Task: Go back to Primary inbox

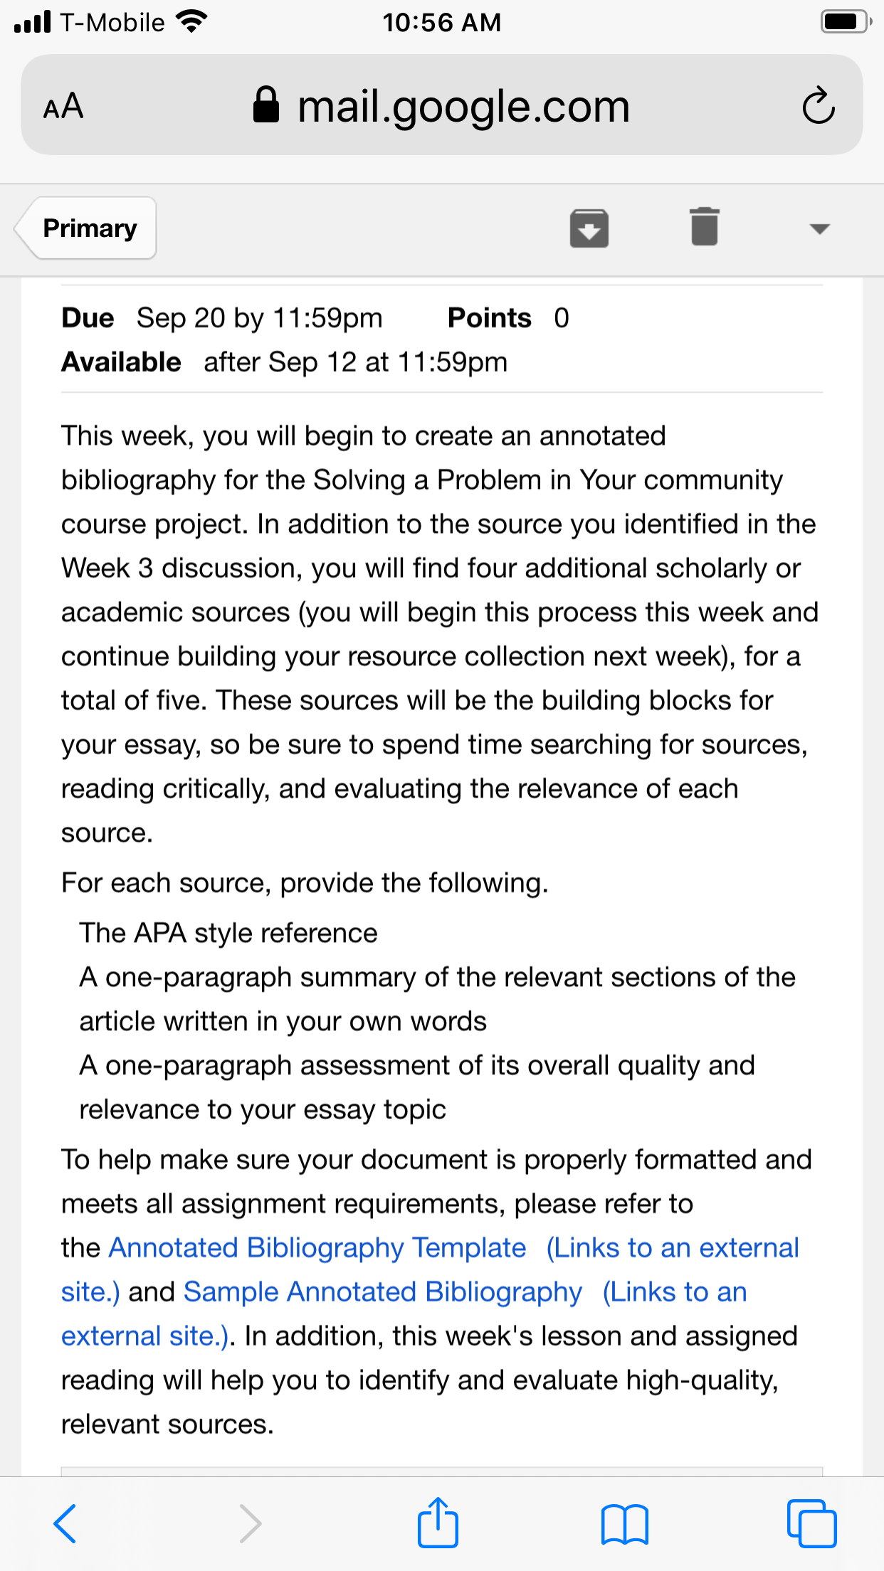Action: tap(85, 228)
